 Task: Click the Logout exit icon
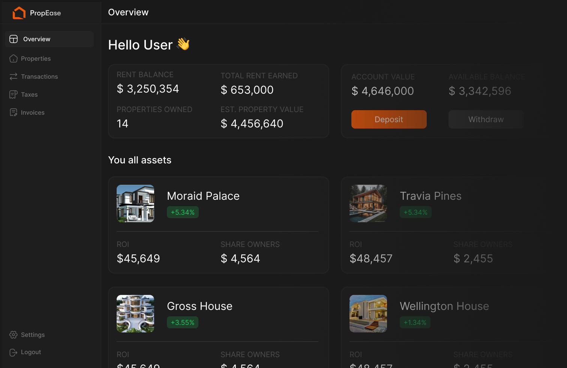[13, 352]
